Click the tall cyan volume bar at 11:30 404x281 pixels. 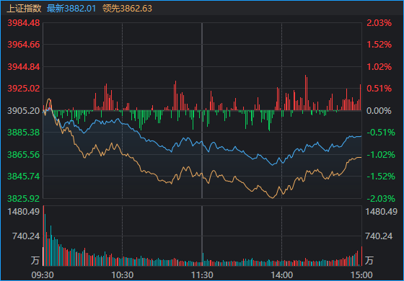[203, 259]
